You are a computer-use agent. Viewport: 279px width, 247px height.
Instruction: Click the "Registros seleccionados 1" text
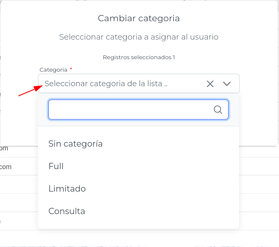[x=139, y=57]
